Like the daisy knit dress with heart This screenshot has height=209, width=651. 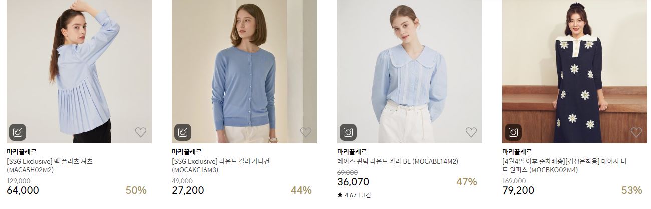[x=636, y=132]
